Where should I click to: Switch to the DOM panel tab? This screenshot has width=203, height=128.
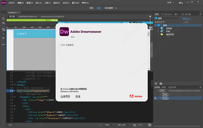(157, 87)
